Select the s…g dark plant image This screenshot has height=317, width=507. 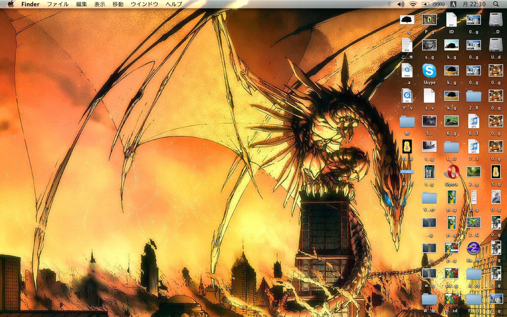click(429, 45)
